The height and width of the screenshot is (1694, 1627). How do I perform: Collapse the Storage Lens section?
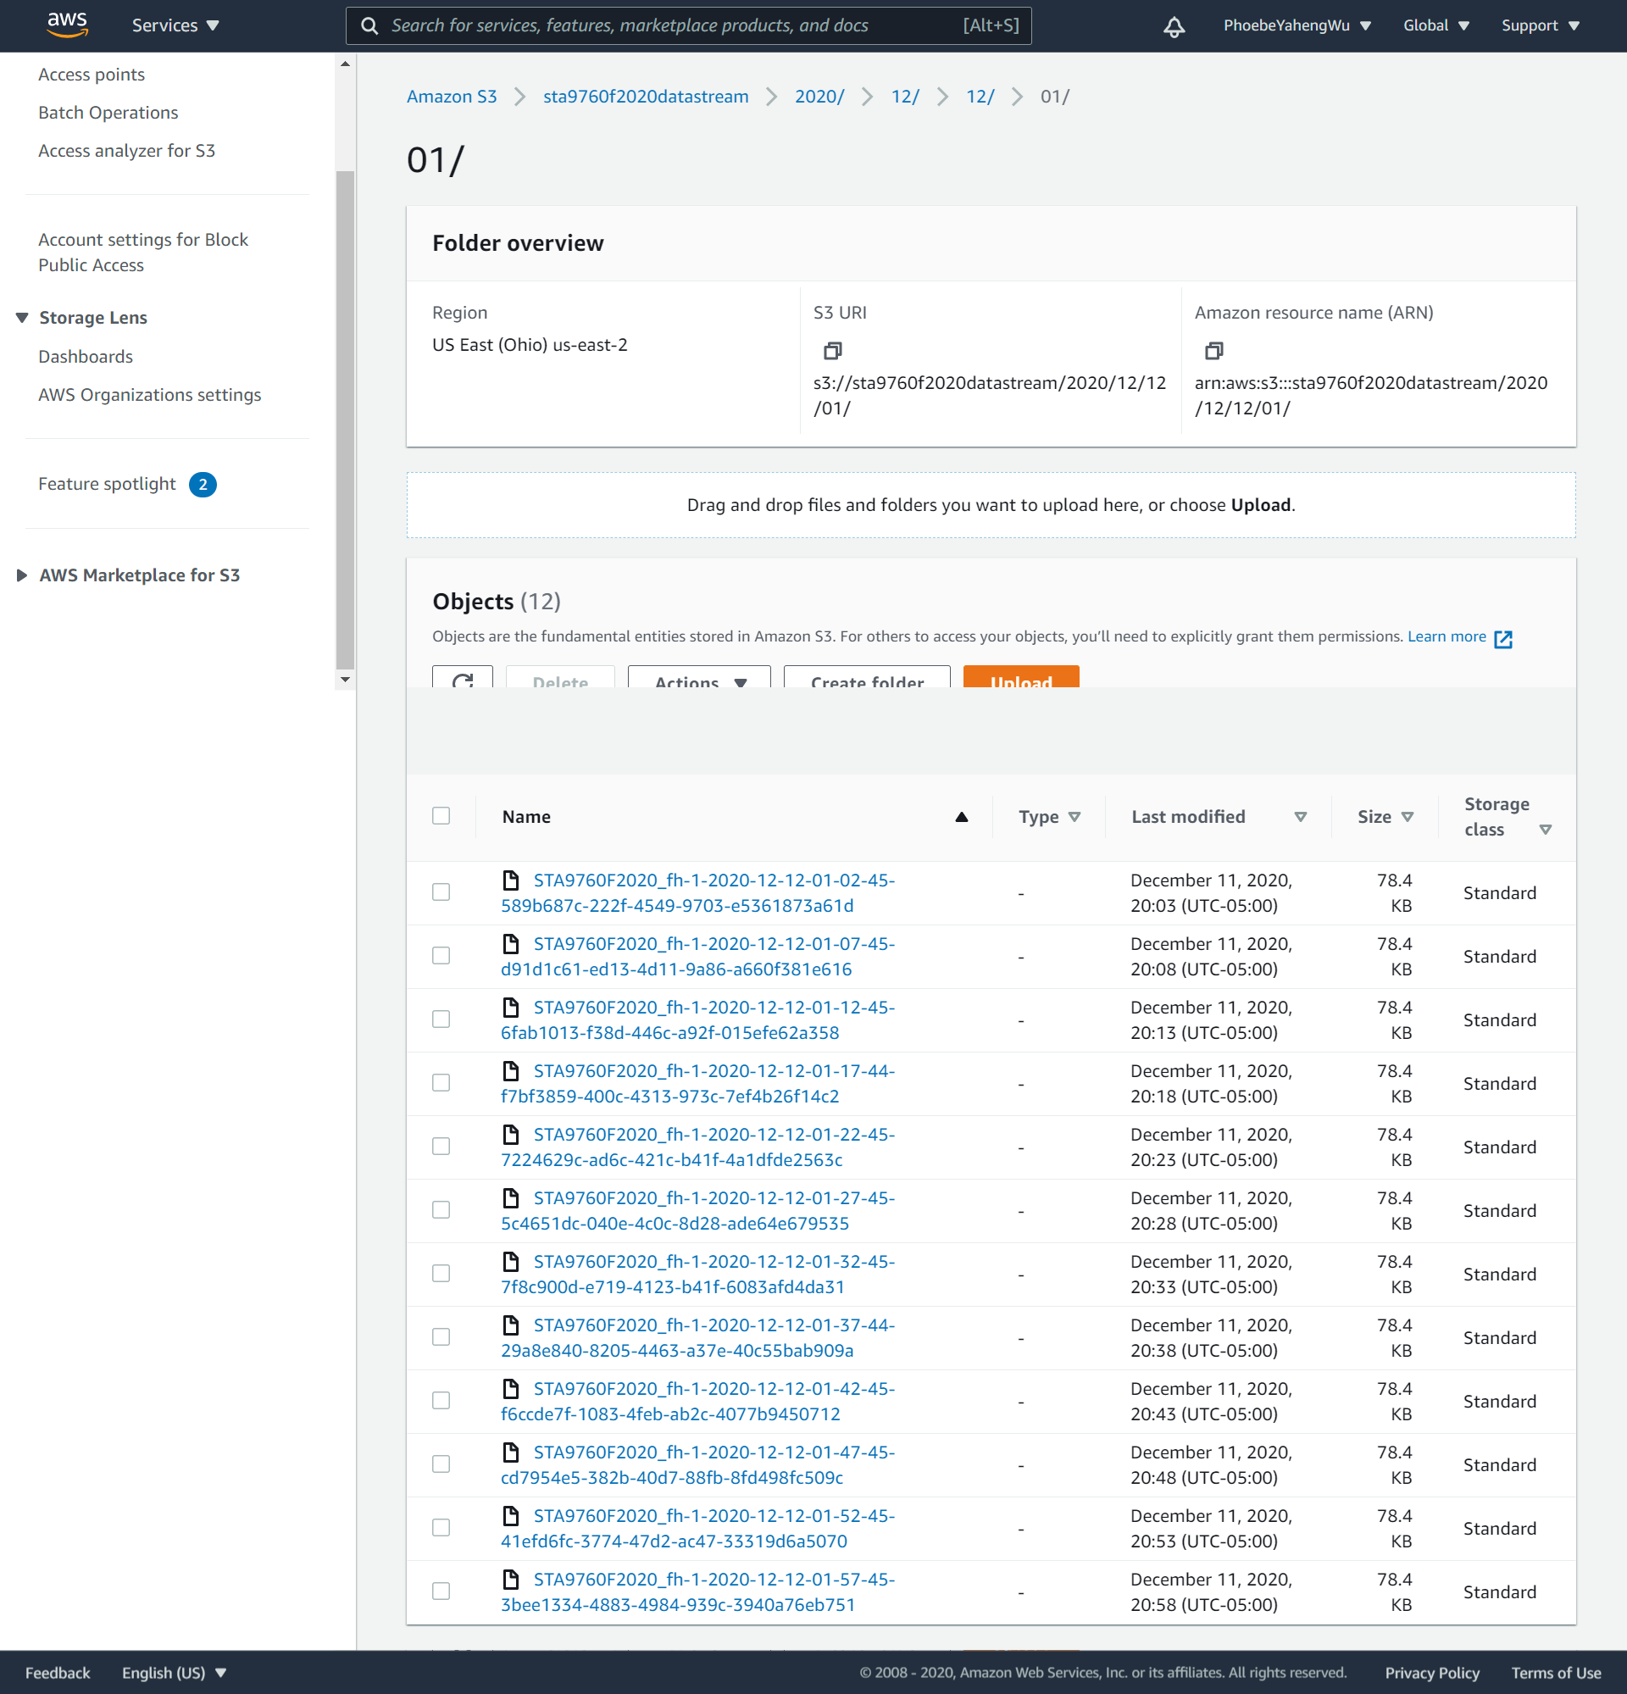click(20, 317)
